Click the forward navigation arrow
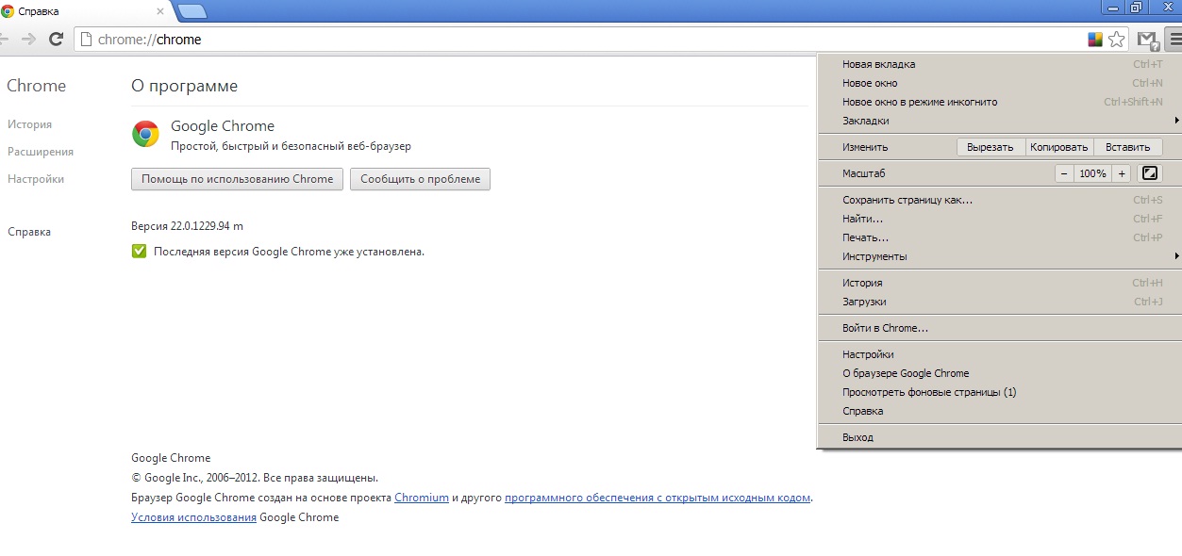Image resolution: width=1182 pixels, height=556 pixels. (x=28, y=40)
